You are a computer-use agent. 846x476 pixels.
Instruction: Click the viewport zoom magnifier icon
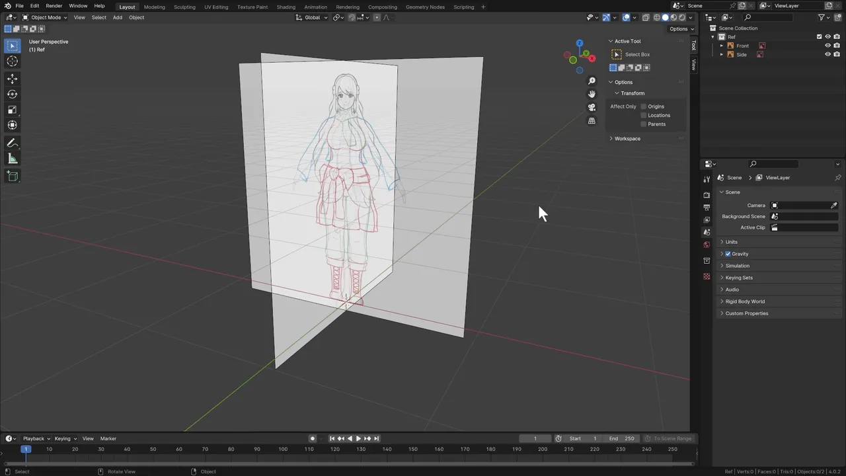point(592,81)
